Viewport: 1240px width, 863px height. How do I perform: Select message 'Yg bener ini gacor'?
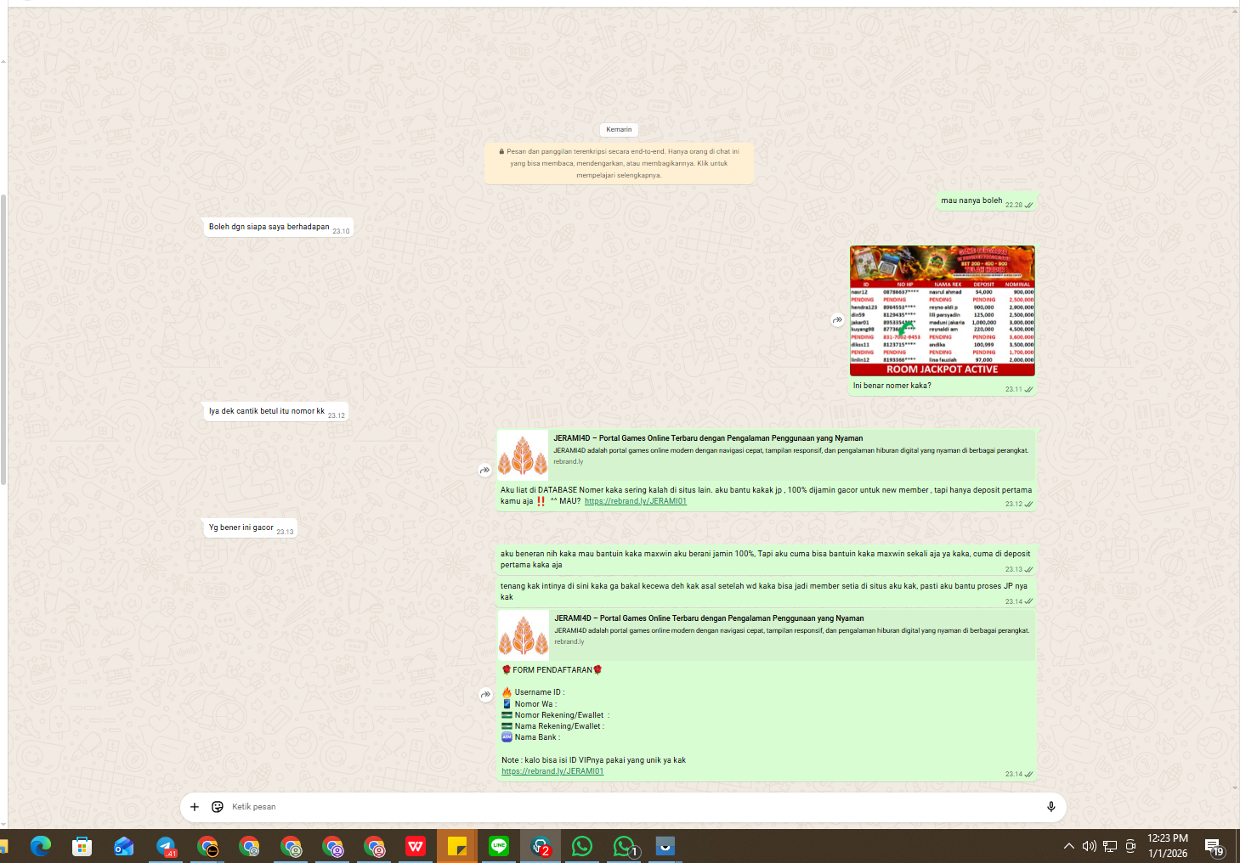(x=241, y=527)
